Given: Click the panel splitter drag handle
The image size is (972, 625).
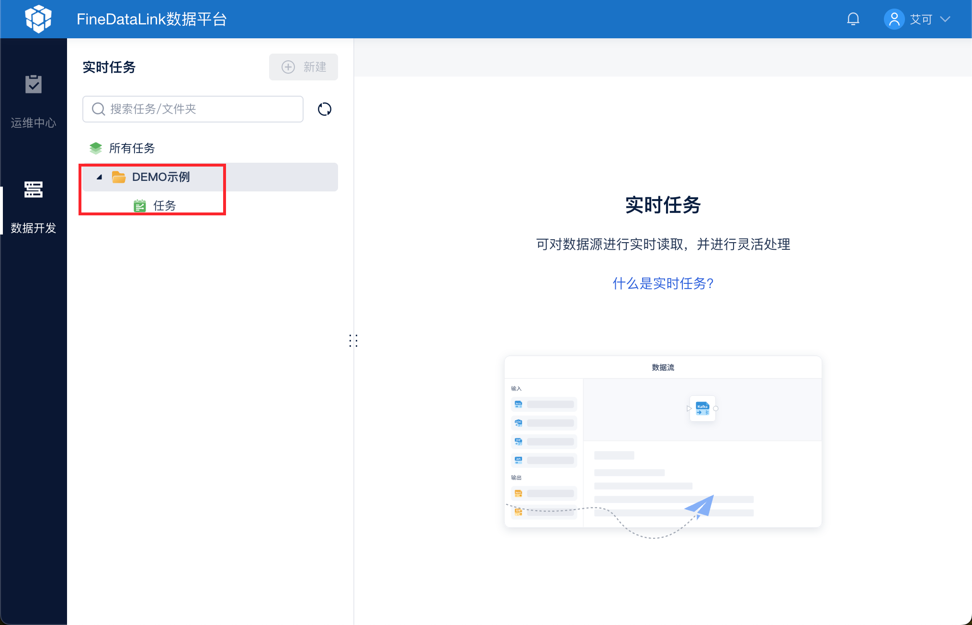Looking at the screenshot, I should coord(353,341).
